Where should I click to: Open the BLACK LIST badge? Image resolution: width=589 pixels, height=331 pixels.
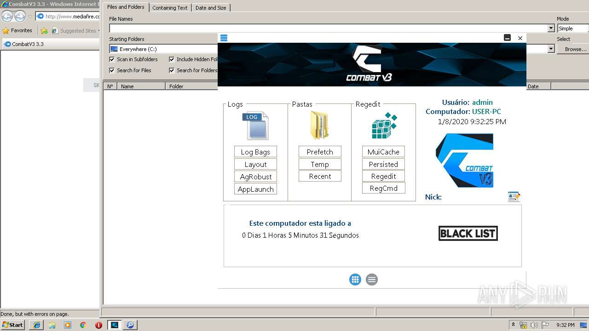468,234
